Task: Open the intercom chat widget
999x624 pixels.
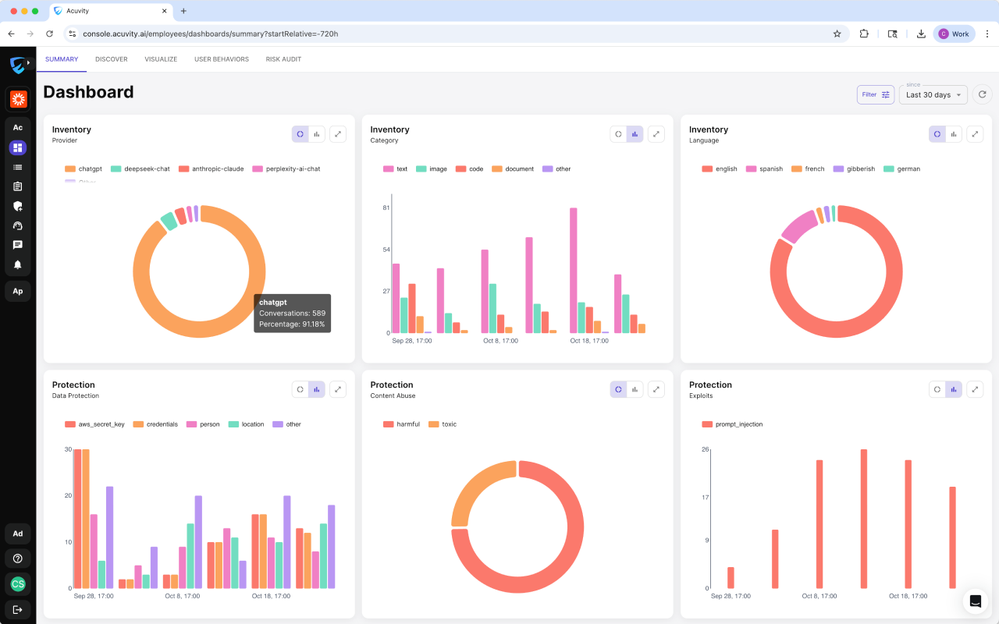Action: pyautogui.click(x=975, y=601)
